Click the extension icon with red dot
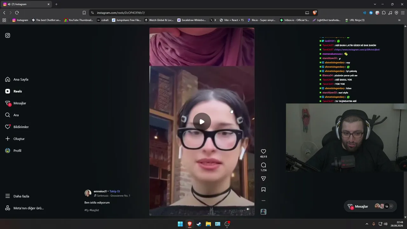Screen dimensions: 407x229 (x=377, y=13)
